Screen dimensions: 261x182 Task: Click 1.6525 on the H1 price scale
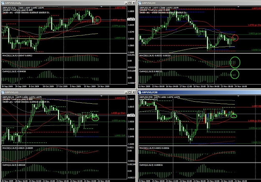(x=131, y=129)
